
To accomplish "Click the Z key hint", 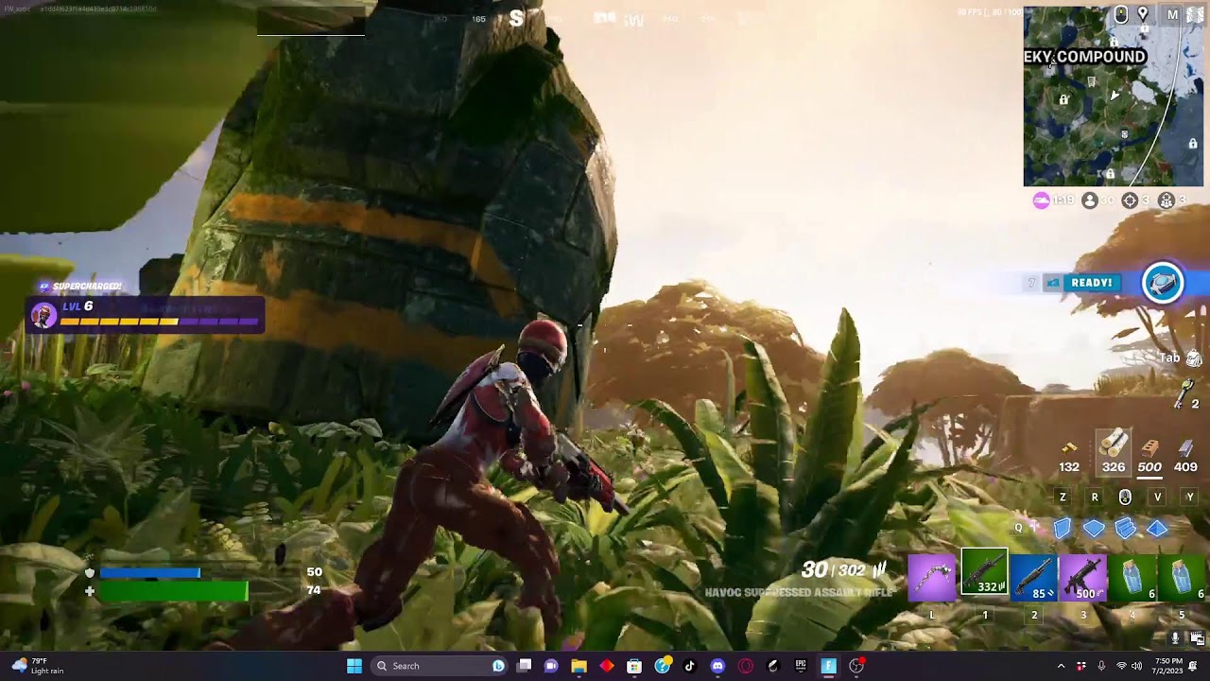I will (1063, 497).
